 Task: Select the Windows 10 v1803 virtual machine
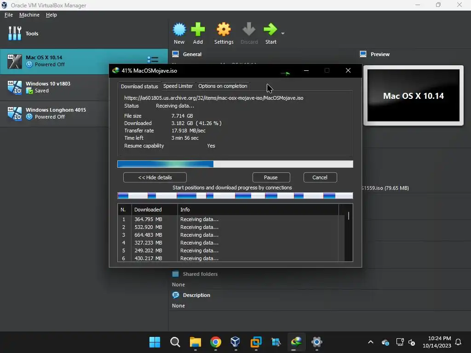tap(54, 87)
